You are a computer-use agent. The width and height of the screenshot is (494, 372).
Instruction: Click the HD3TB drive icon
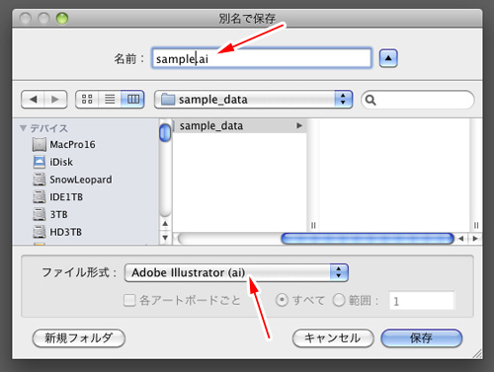point(40,232)
